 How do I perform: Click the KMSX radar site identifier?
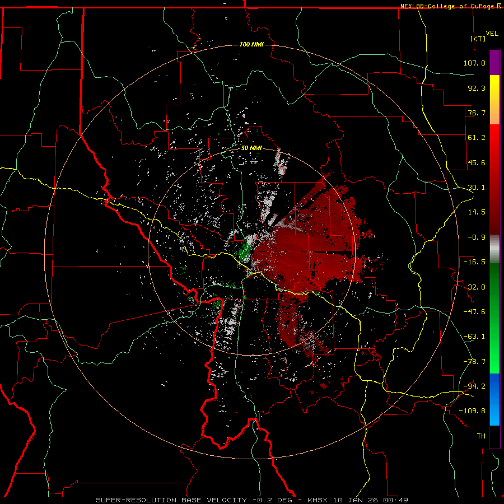[x=318, y=500]
